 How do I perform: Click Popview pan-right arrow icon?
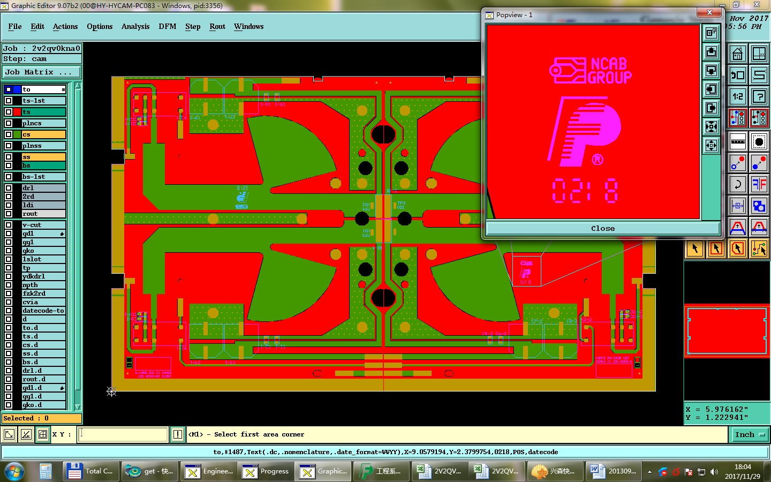[x=711, y=108]
